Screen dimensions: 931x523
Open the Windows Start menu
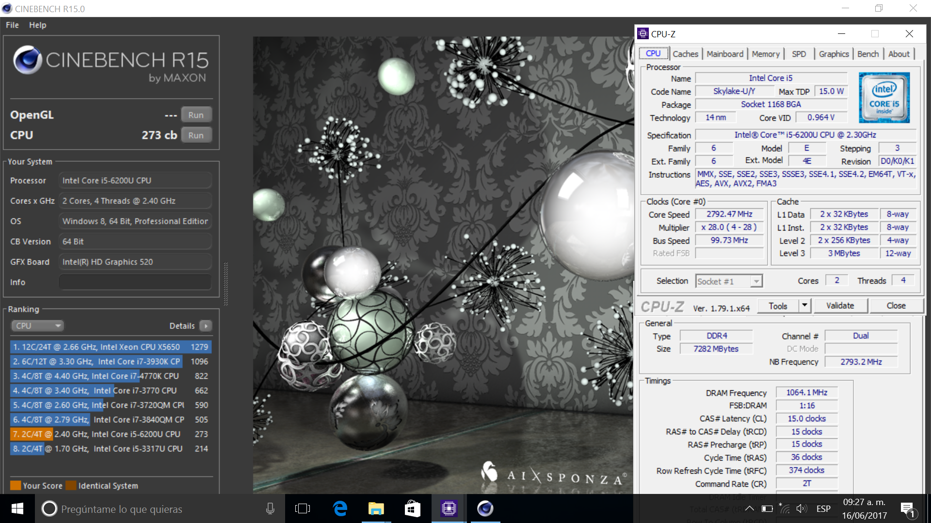point(17,508)
